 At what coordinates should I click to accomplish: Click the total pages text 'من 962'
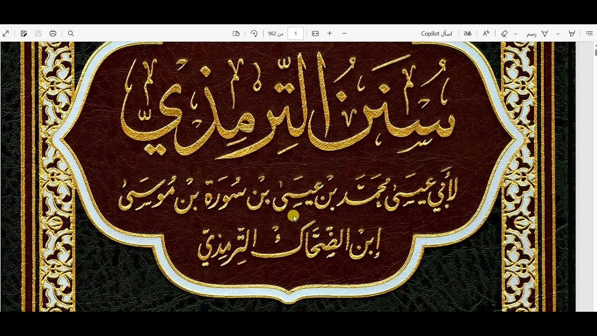click(276, 34)
